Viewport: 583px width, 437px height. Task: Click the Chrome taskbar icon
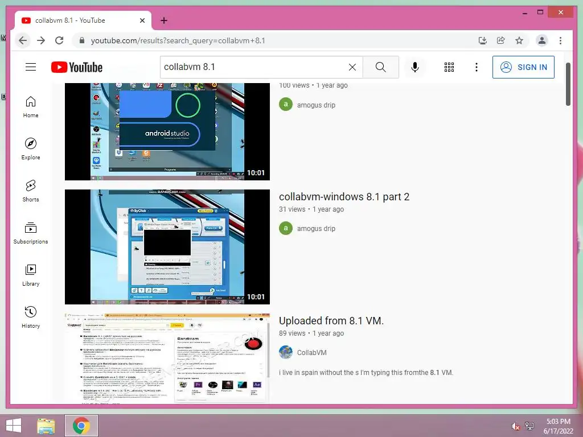pyautogui.click(x=81, y=426)
